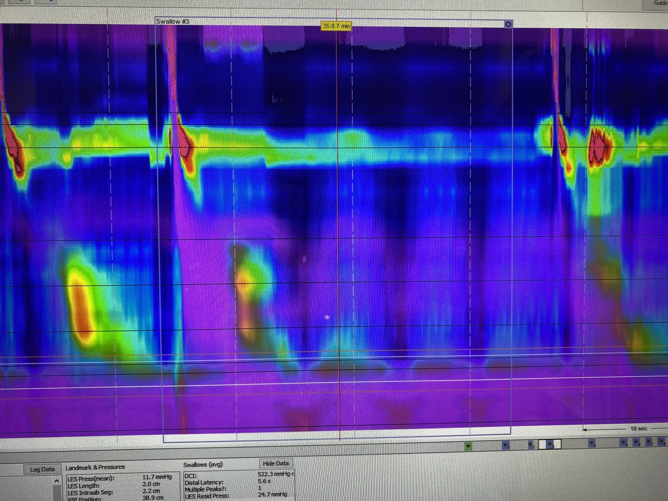
Task: Select swallow marker 2 in the navigation strip
Action: [531, 444]
